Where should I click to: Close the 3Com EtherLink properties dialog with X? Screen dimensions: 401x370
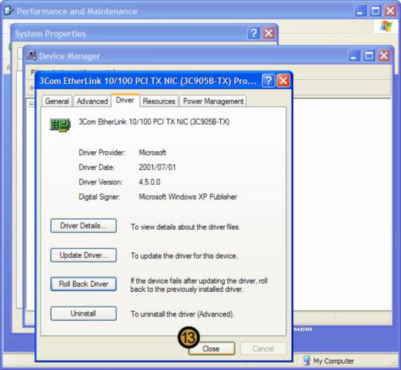pos(283,81)
